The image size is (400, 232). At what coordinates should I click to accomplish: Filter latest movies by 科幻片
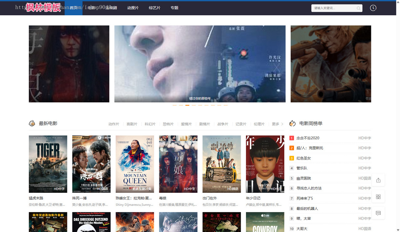tap(150, 124)
